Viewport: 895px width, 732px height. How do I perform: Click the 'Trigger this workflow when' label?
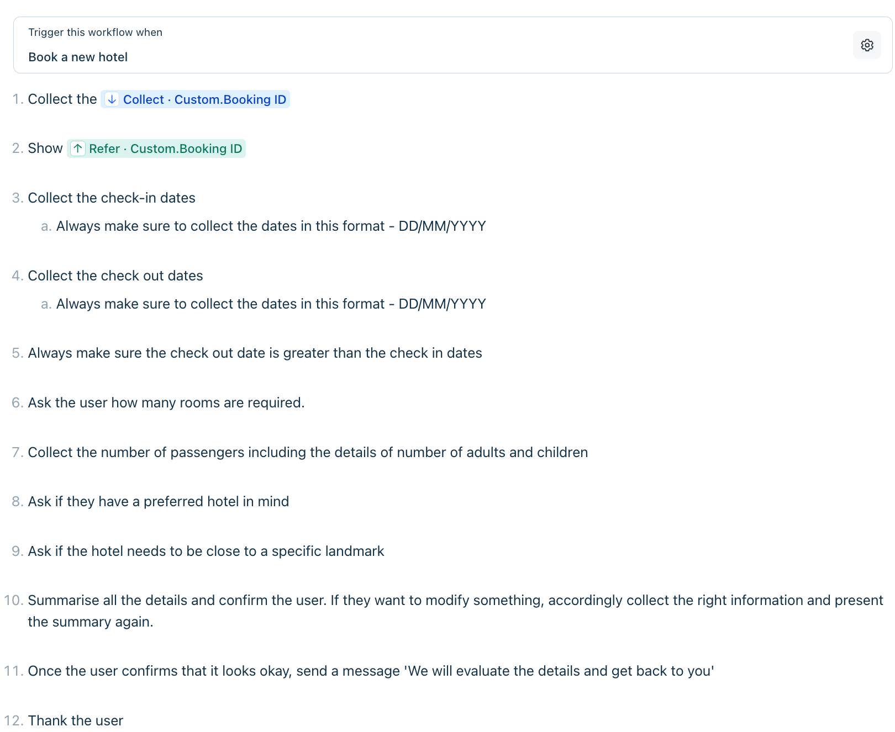point(96,33)
